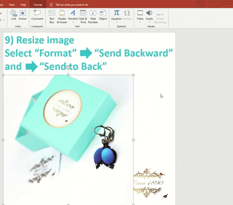This screenshot has width=233, height=205.
Task: Expand the WordArt dropdown
Action: [x=73, y=22]
